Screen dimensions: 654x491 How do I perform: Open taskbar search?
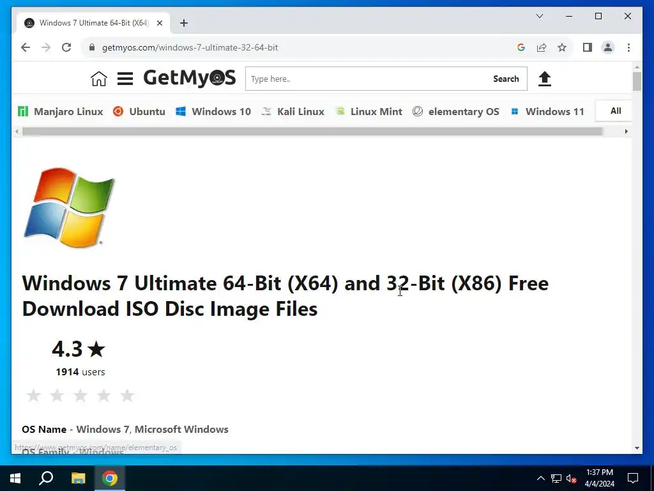[46, 478]
